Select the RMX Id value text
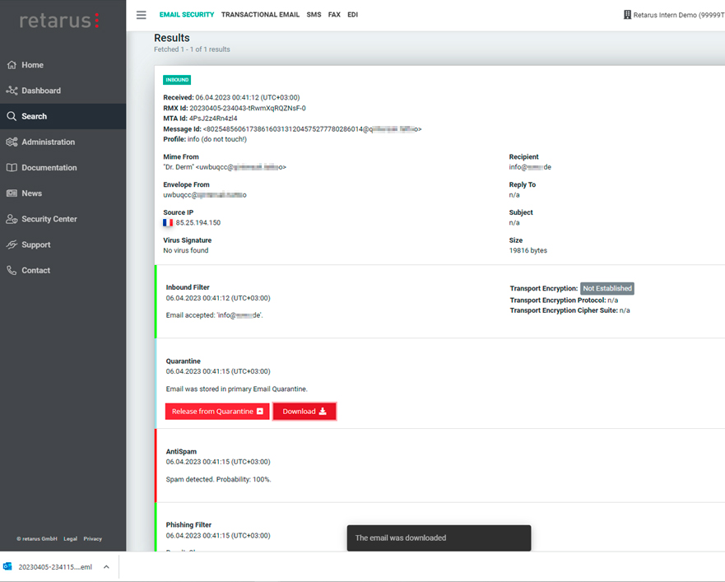The image size is (725, 582). pos(248,109)
